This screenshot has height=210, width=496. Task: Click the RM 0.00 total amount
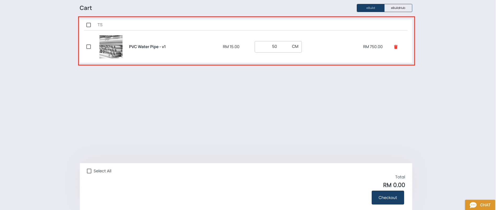coord(394,185)
